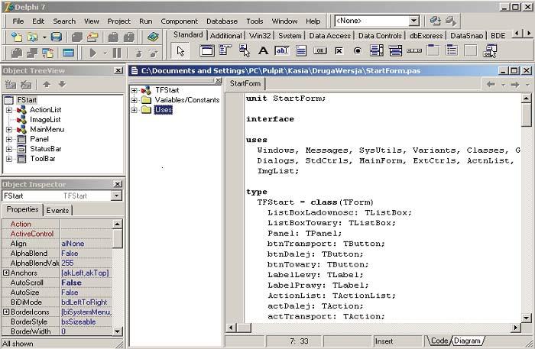This screenshot has height=349, width=535.
Task: Expand the Variables/Constants folder
Action: pos(134,100)
